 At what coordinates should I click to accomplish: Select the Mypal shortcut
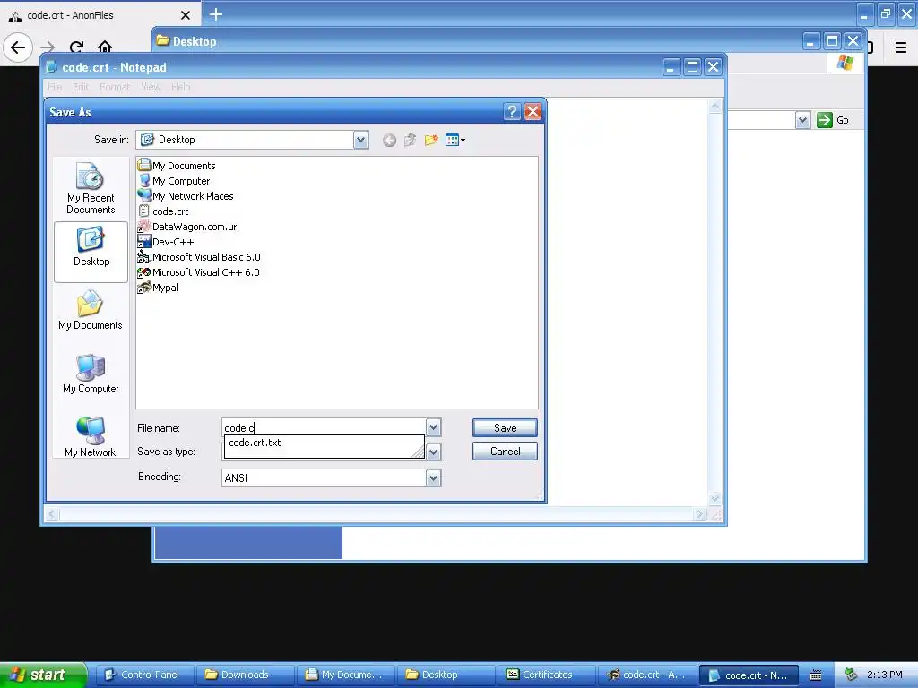point(158,288)
